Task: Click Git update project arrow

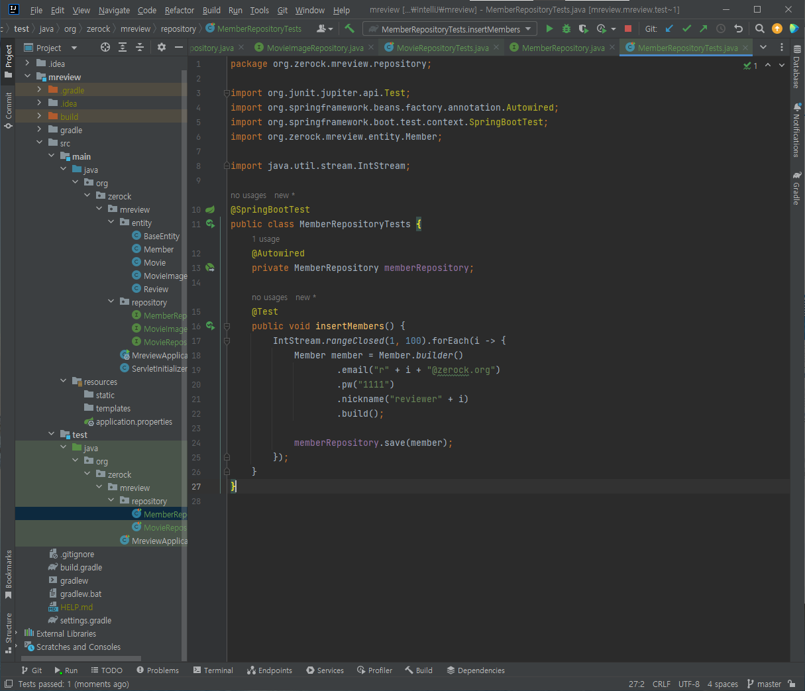Action: click(669, 28)
